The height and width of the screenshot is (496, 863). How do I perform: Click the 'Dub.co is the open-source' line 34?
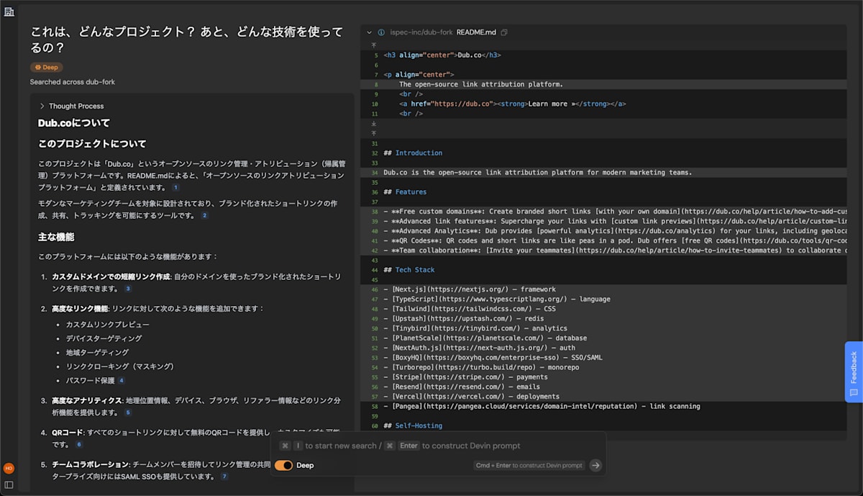537,173
